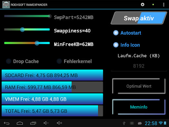This screenshot has height=127, width=169.
Task: Click the MinFreeKB slider handle
Action: coord(37,43)
